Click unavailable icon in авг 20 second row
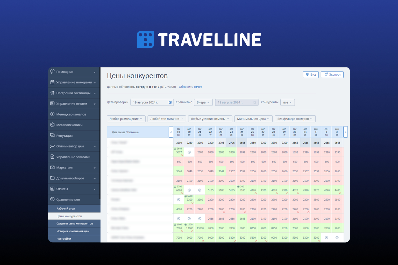The height and width of the screenshot is (265, 398). click(189, 152)
